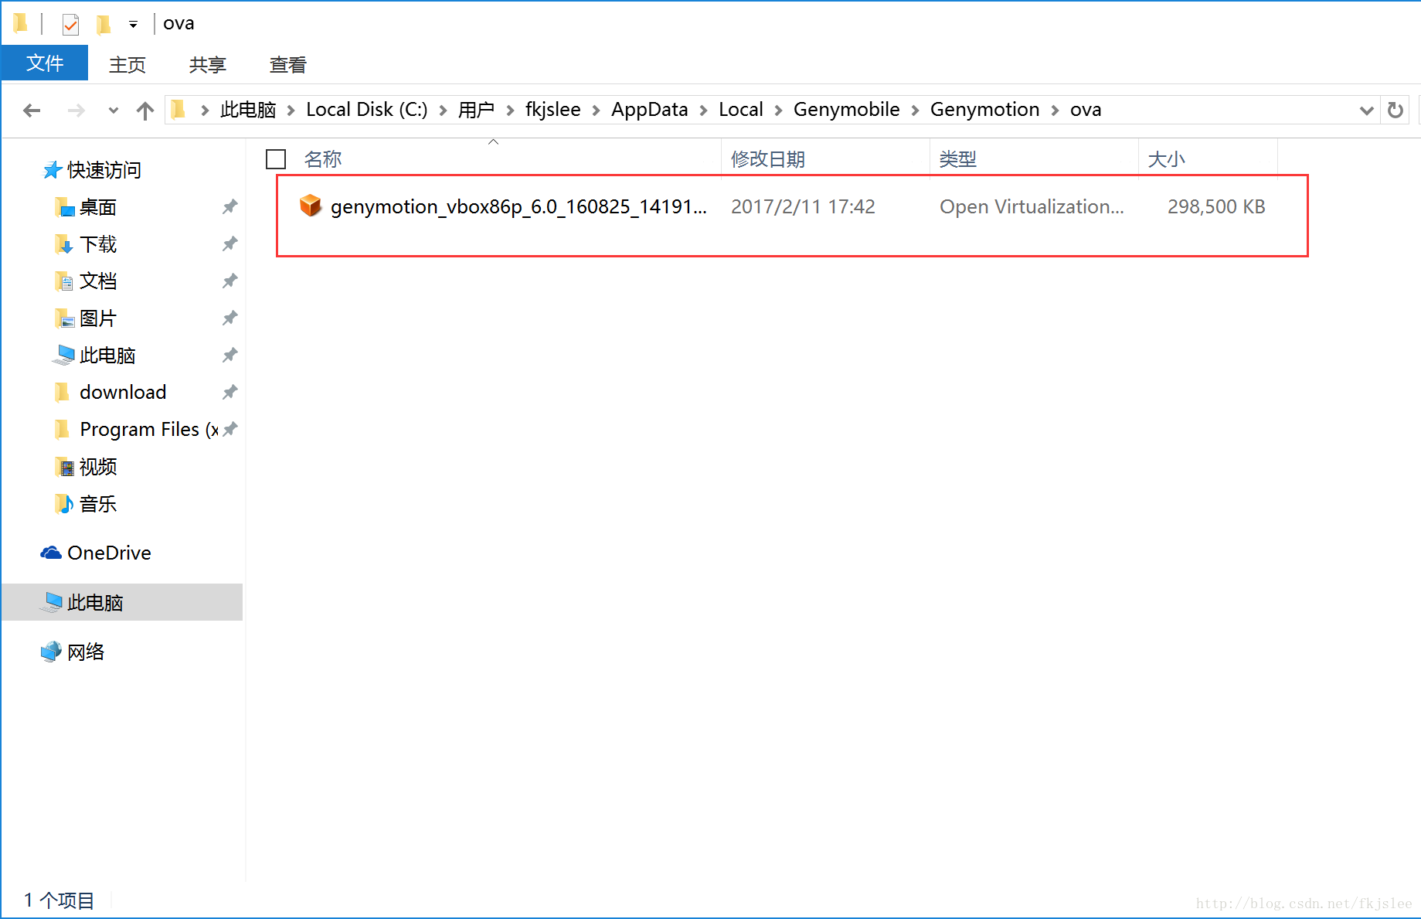Image resolution: width=1421 pixels, height=919 pixels.
Task: Click the properties checkmark quick-access icon
Action: [x=70, y=25]
